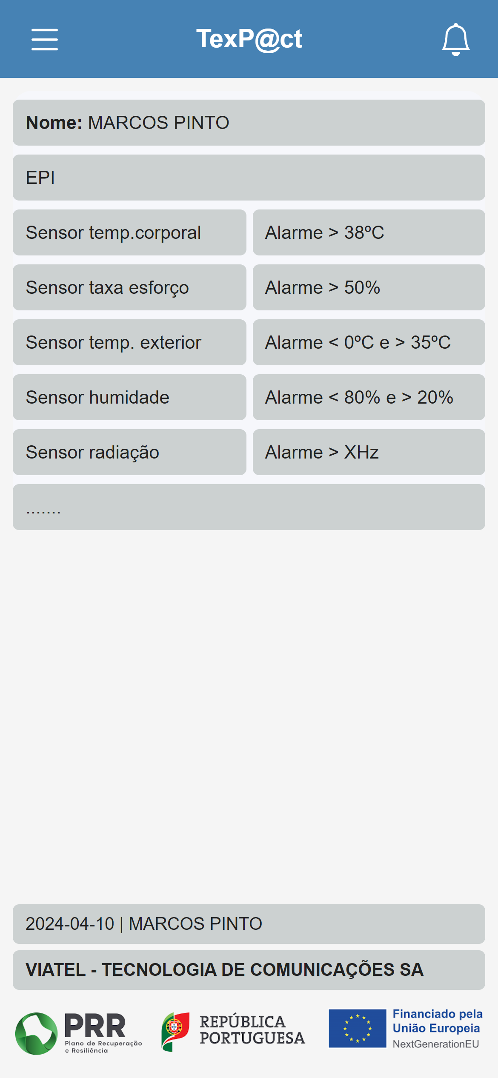Select Sensor taxa esforço row
The image size is (498, 1078).
129,287
